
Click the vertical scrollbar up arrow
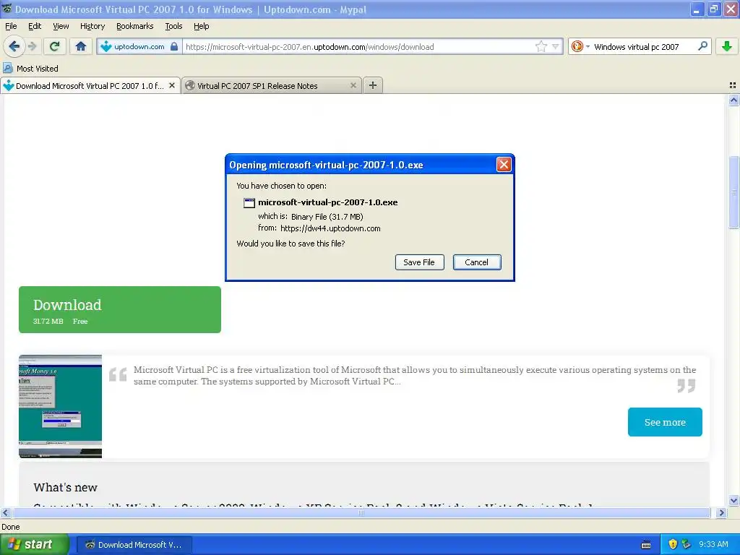(733, 100)
